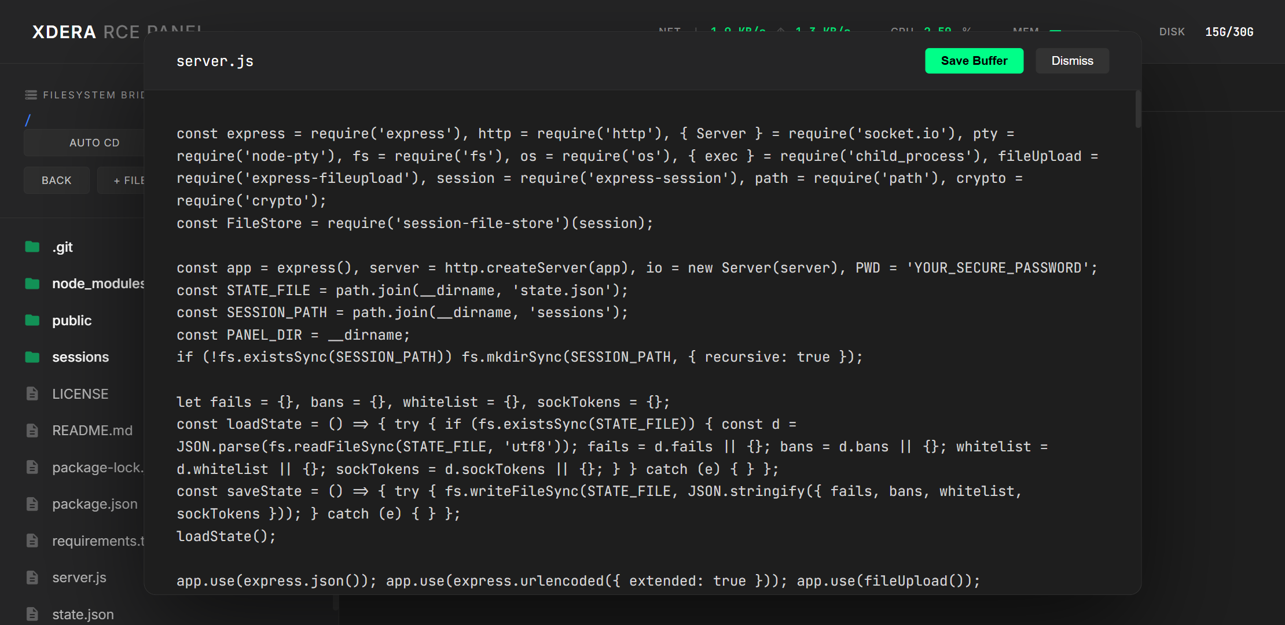Select the public folder name
The width and height of the screenshot is (1285, 625).
click(72, 321)
